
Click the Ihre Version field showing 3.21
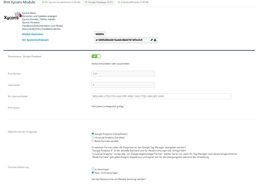pos(123,74)
